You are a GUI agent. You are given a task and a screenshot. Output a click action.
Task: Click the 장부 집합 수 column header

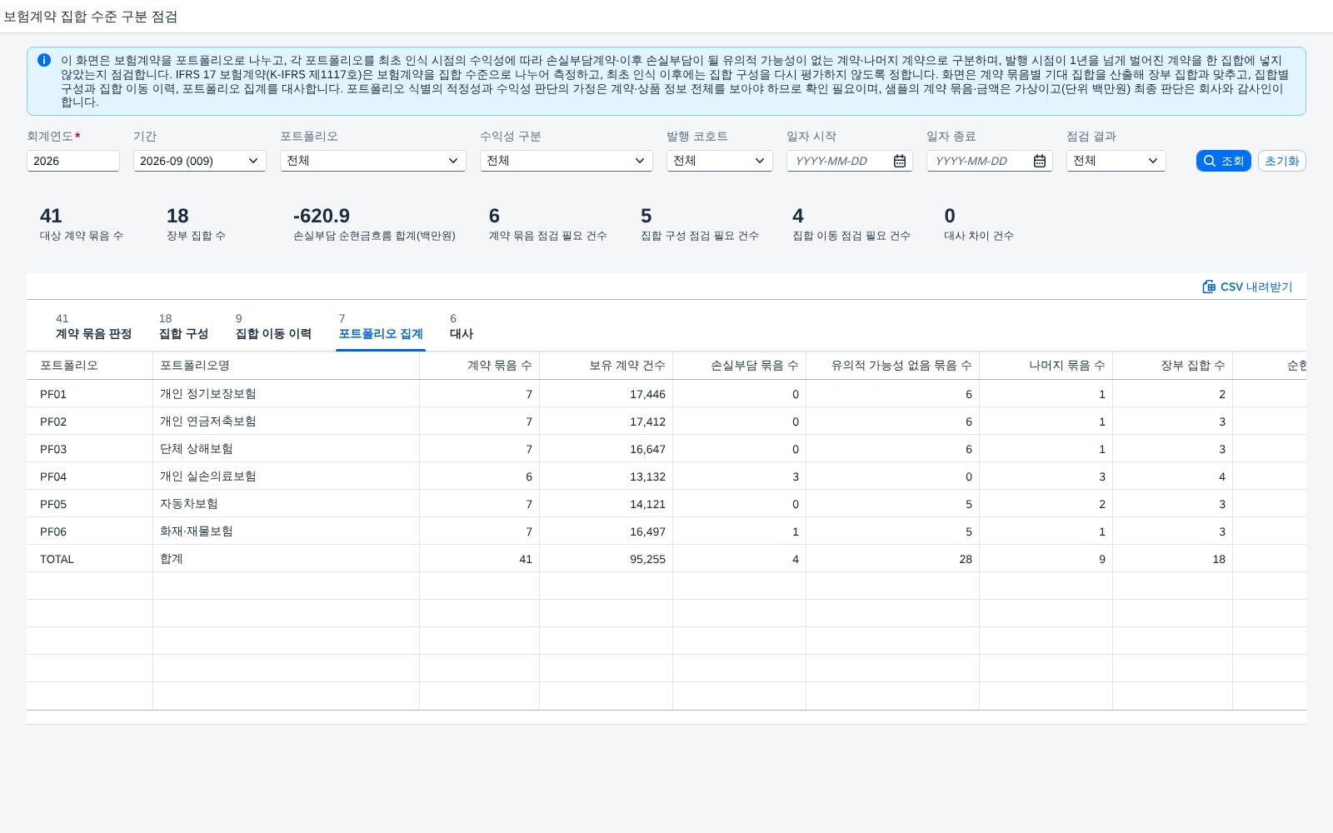(x=1172, y=366)
